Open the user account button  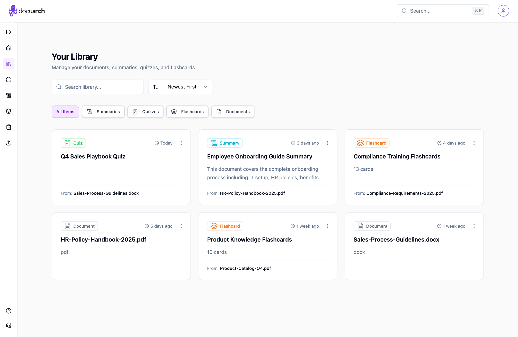coord(503,11)
